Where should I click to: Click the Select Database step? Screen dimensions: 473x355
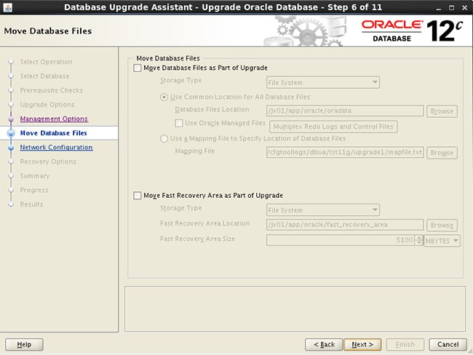click(44, 76)
